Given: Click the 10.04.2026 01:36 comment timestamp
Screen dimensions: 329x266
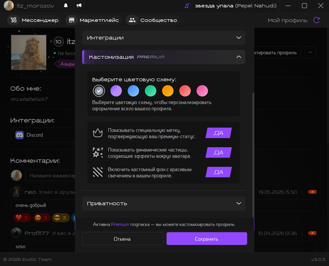Looking at the screenshot, I should click(x=277, y=233).
